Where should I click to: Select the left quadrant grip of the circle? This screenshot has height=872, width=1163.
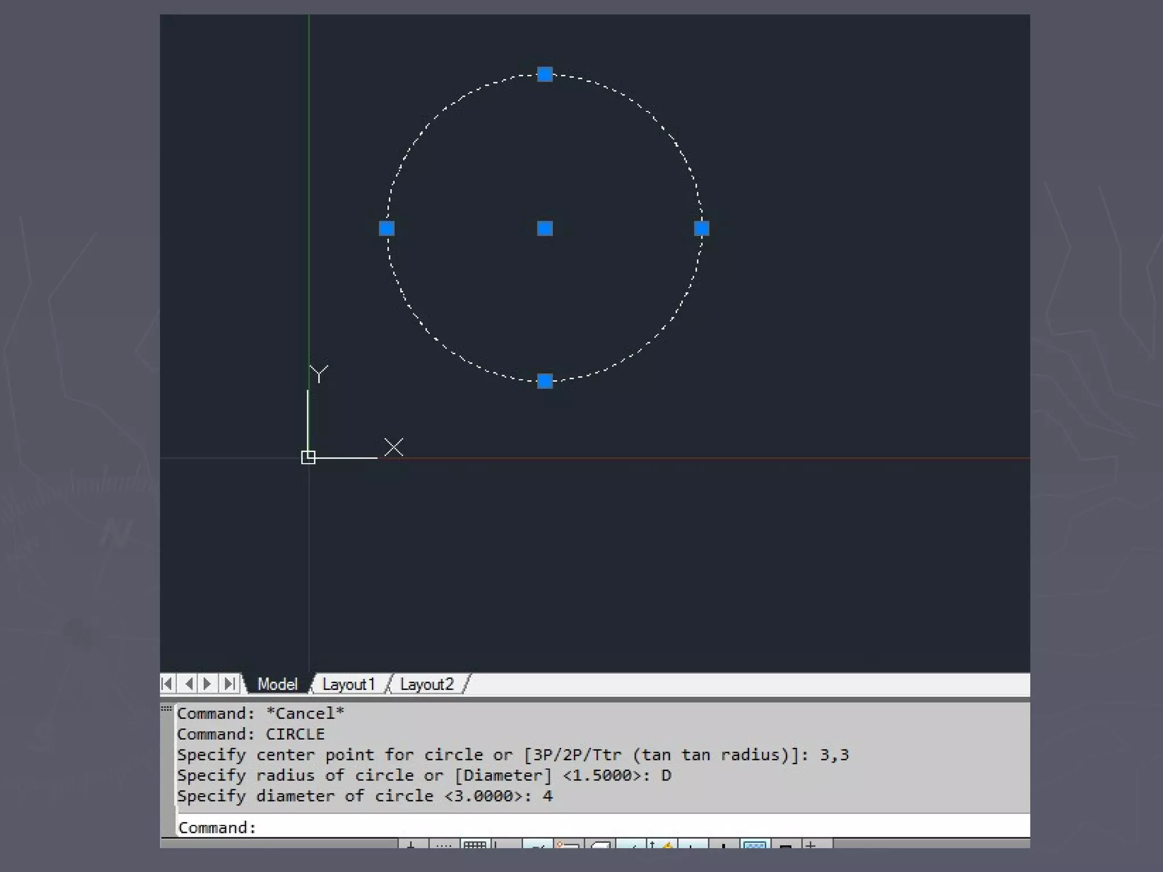tap(387, 228)
